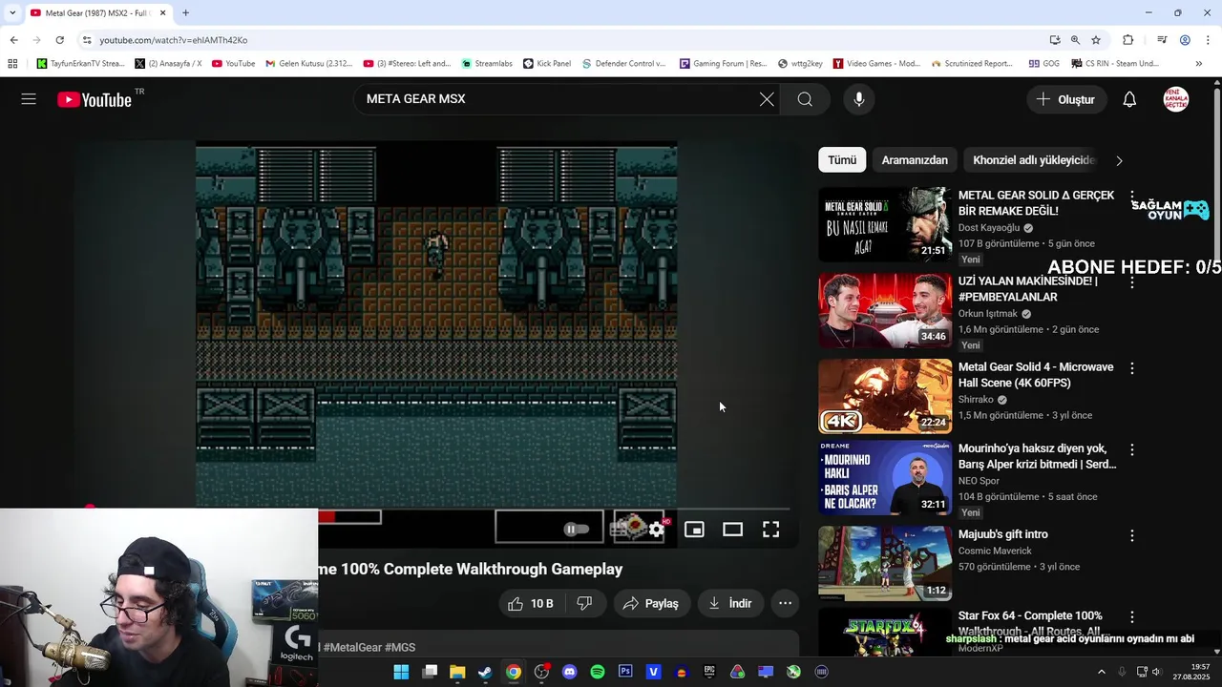Open the player settings gear
Screen dimensions: 1222x687
tap(656, 529)
